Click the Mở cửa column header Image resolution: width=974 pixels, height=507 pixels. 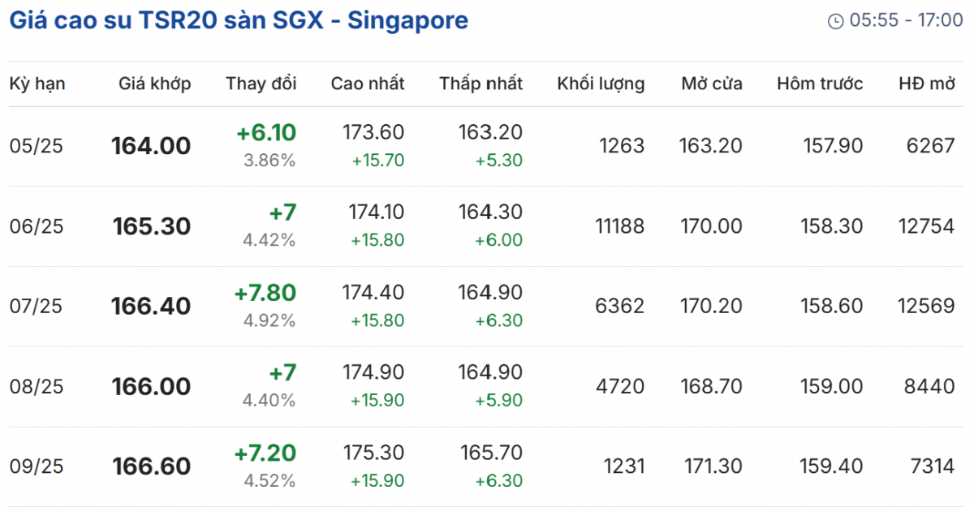[712, 84]
